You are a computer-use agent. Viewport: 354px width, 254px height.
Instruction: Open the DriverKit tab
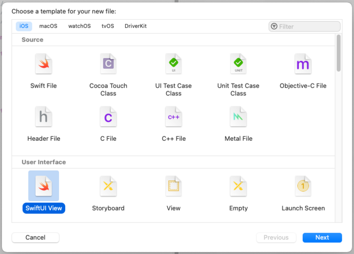point(135,26)
